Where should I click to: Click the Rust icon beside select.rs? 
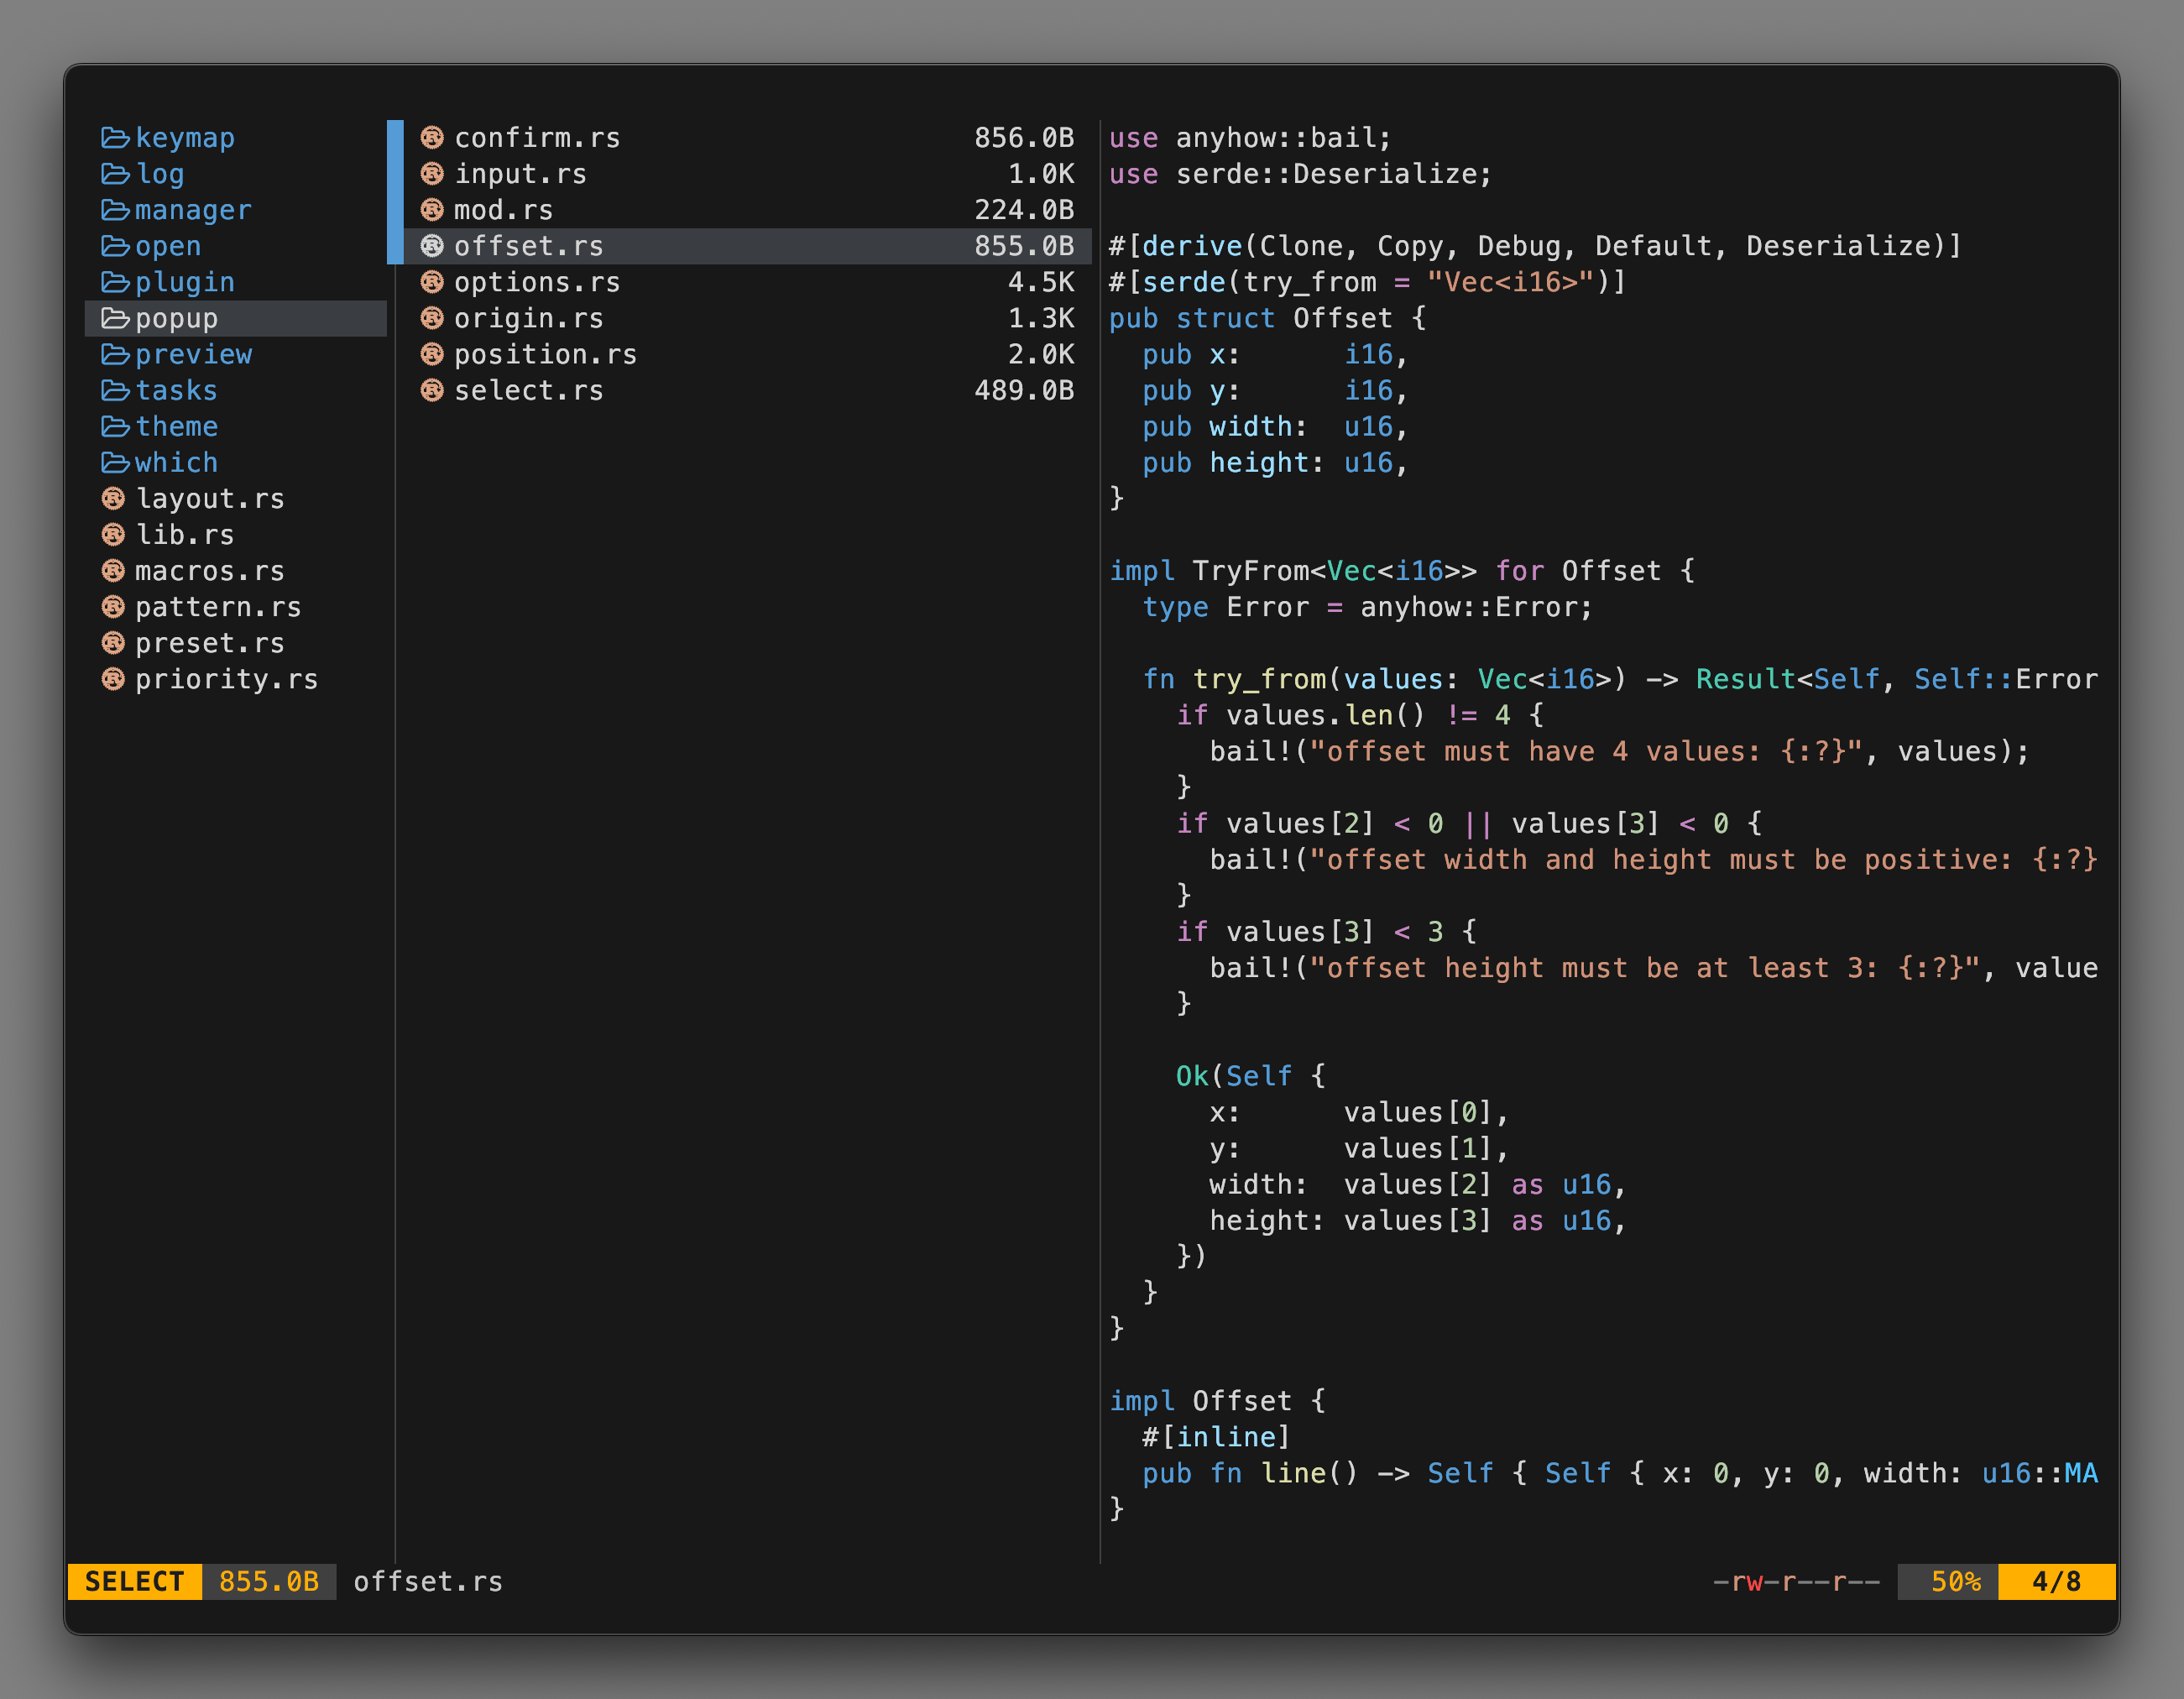432,390
